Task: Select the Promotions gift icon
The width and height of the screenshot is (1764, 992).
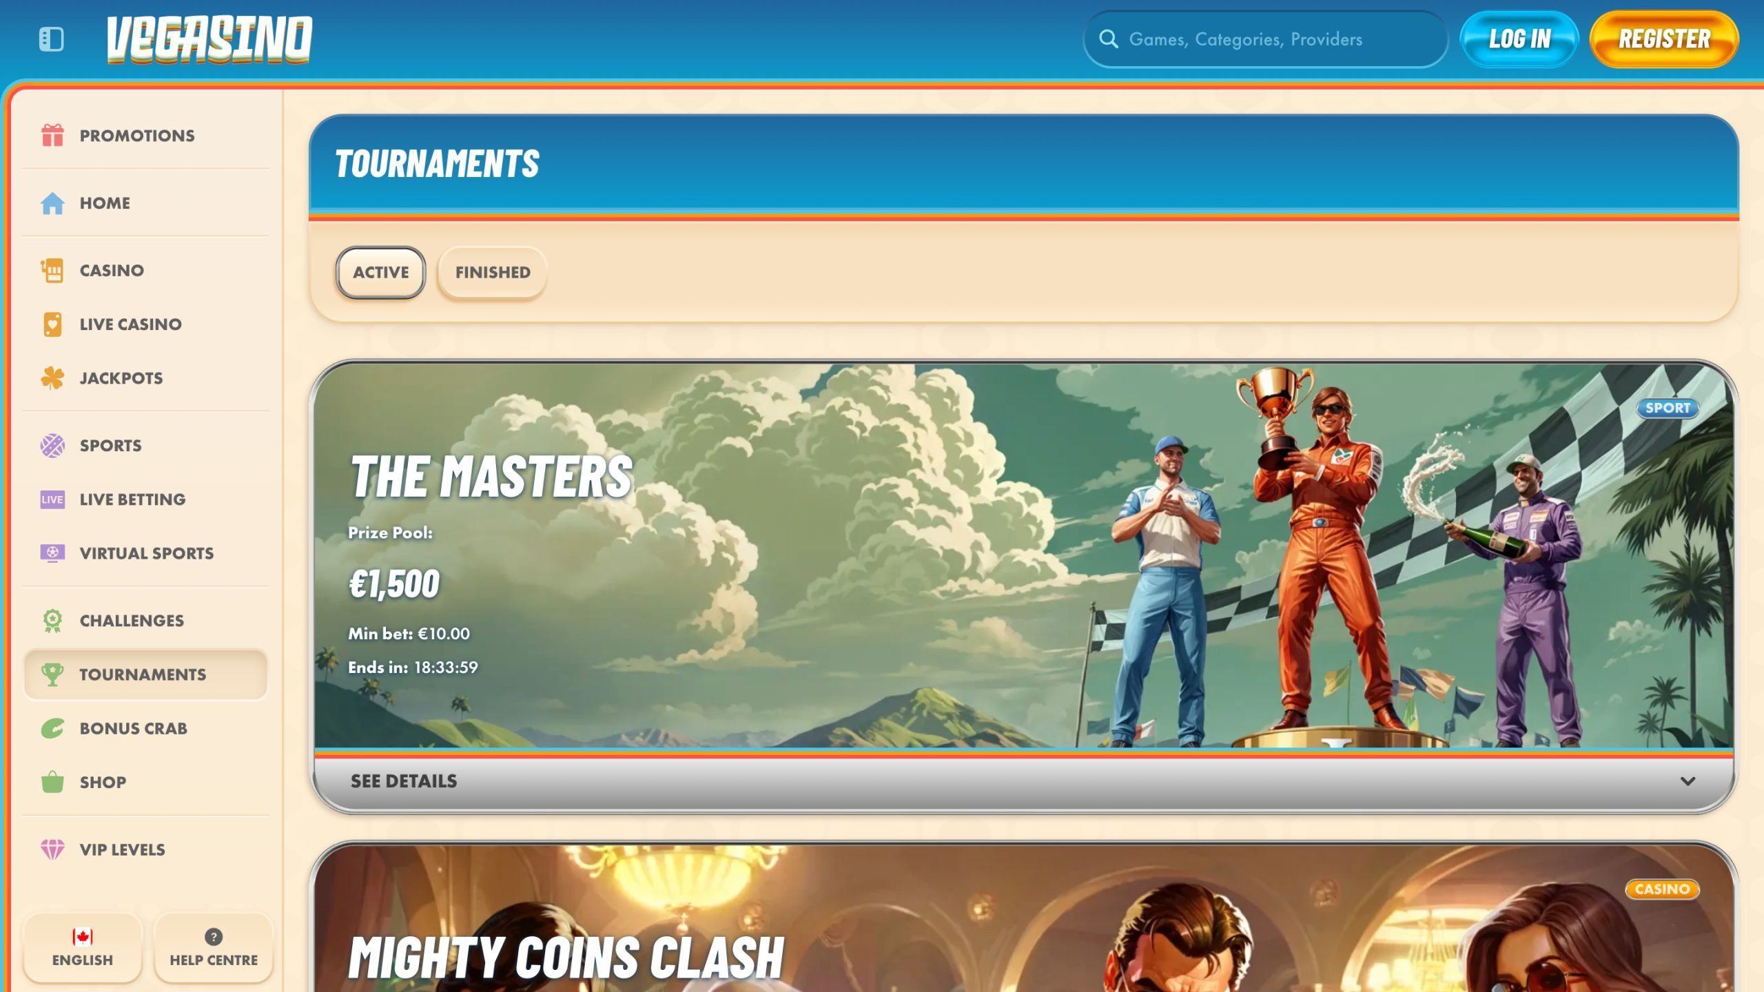Action: (52, 135)
